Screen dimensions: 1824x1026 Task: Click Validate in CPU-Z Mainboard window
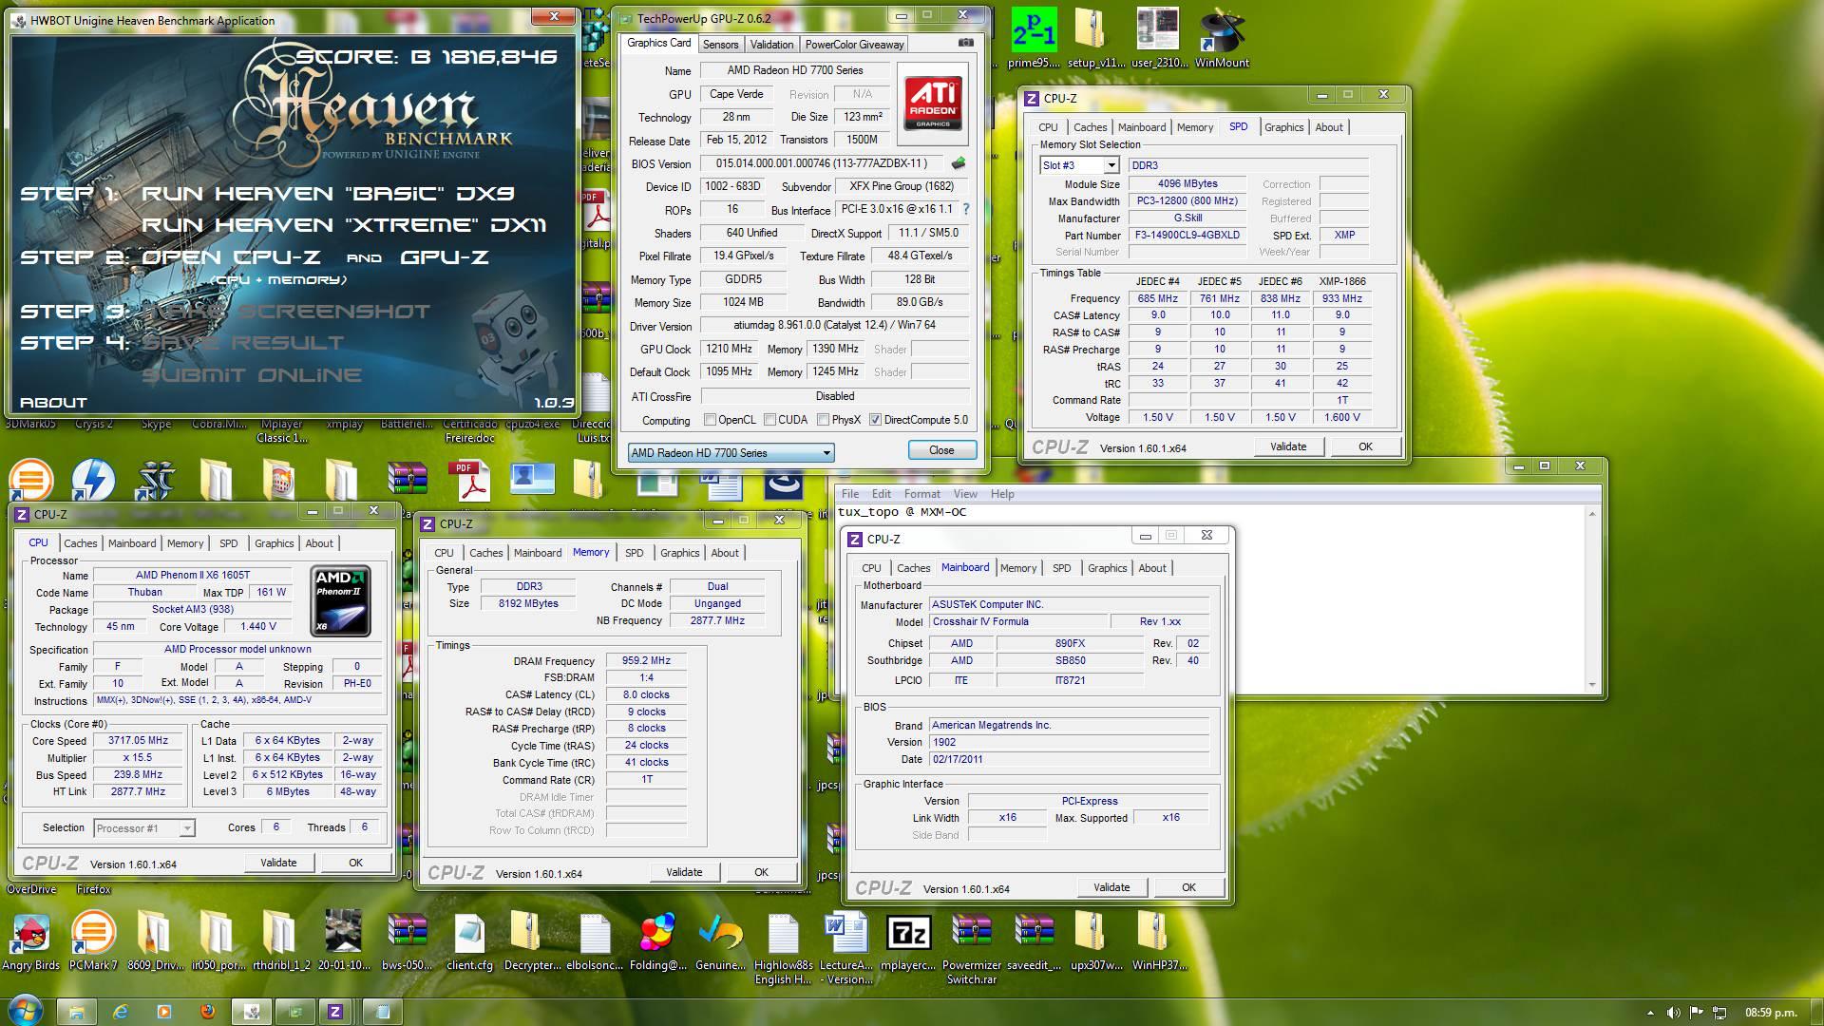pos(1111,887)
